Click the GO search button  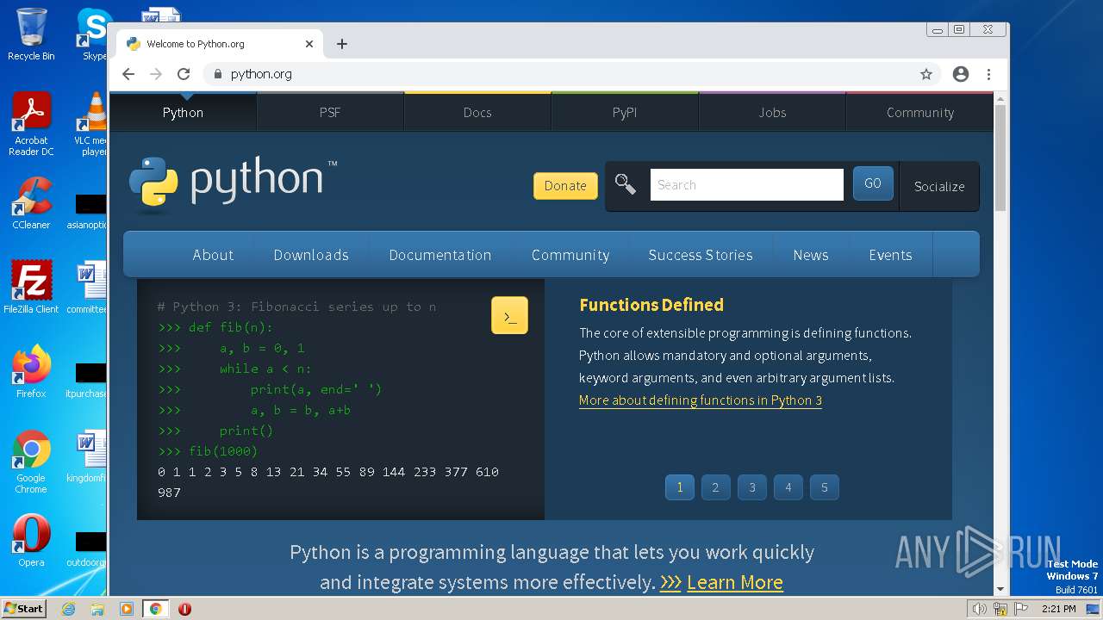[873, 183]
